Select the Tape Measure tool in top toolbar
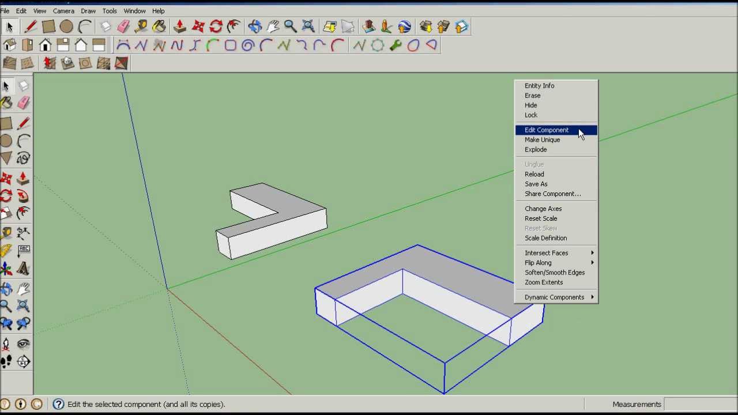The height and width of the screenshot is (415, 738). pos(141,27)
